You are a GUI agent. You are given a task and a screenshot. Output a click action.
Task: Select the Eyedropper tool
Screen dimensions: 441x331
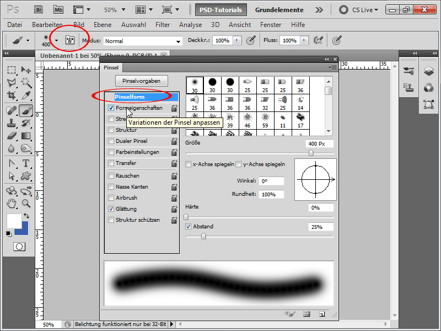(26, 95)
